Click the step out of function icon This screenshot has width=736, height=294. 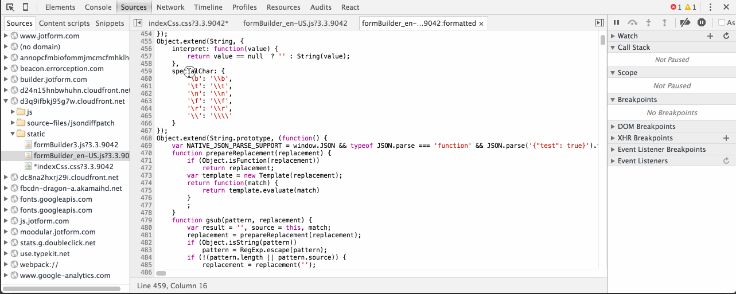pyautogui.click(x=664, y=23)
